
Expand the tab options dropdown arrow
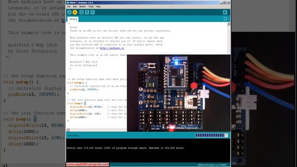(x=225, y=19)
